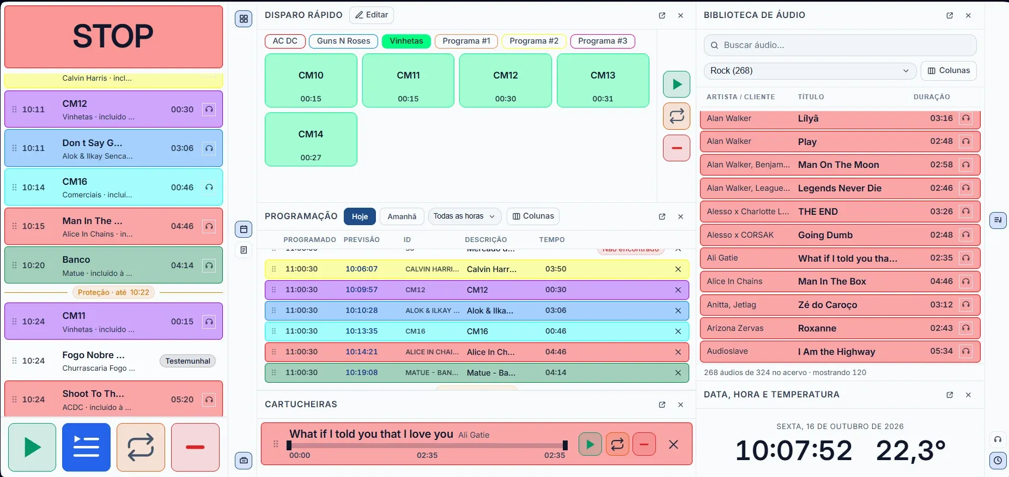
Task: Preview Banco Matue headphone icon
Action: click(209, 265)
